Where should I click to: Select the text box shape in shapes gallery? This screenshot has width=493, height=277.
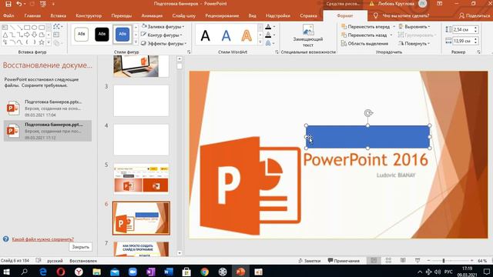[x=5, y=28]
